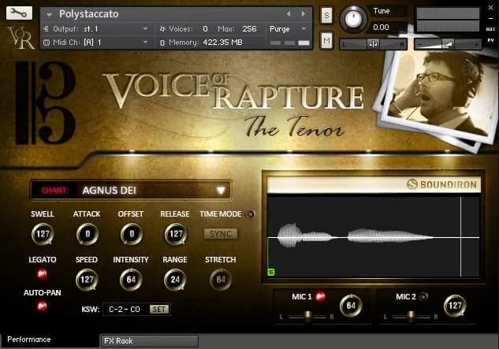Go to previous instrument preset arrow
499x349 pixels.
(x=289, y=13)
